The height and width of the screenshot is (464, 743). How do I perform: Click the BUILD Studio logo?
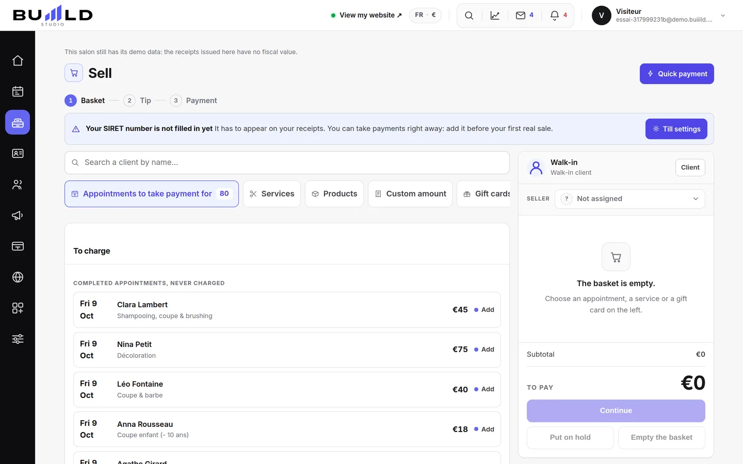pos(53,15)
